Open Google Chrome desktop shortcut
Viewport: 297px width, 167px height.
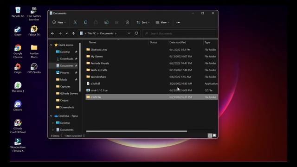point(18,51)
